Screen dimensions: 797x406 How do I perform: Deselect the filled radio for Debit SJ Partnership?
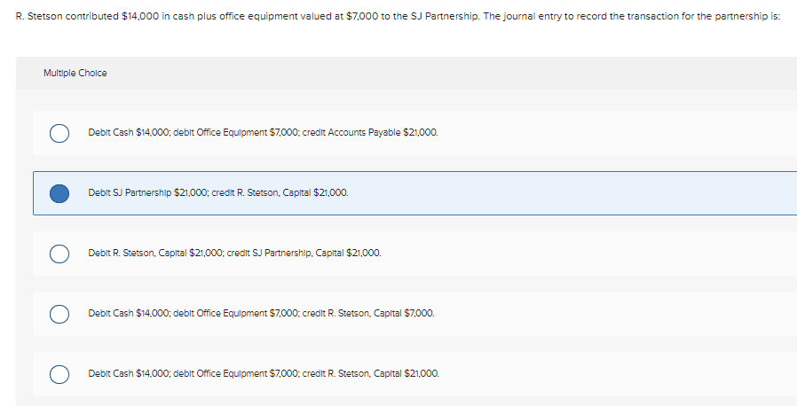(59, 193)
